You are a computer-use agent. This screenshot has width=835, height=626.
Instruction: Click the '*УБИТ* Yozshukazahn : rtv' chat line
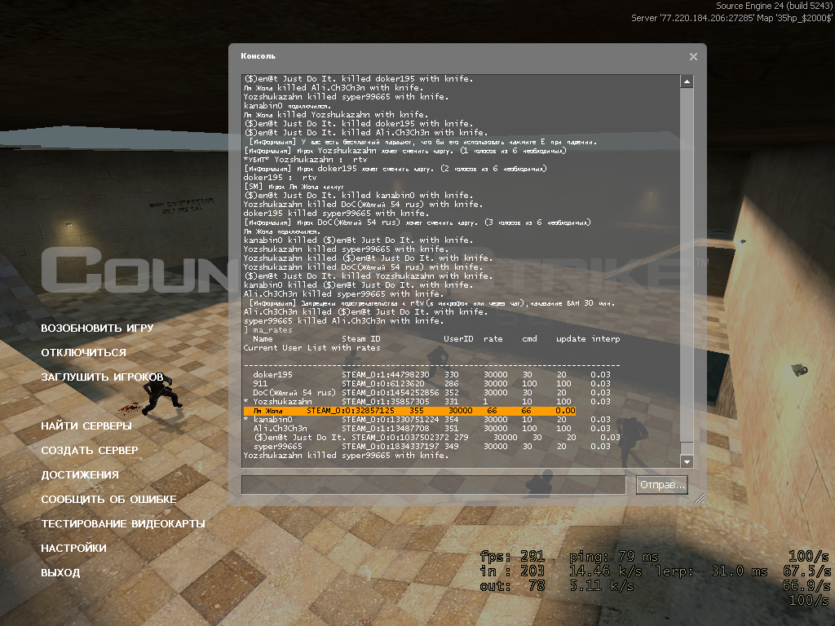tap(305, 159)
